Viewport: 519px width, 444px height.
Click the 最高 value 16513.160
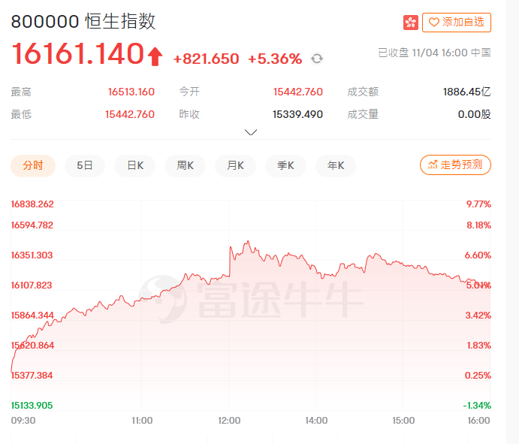coord(131,92)
